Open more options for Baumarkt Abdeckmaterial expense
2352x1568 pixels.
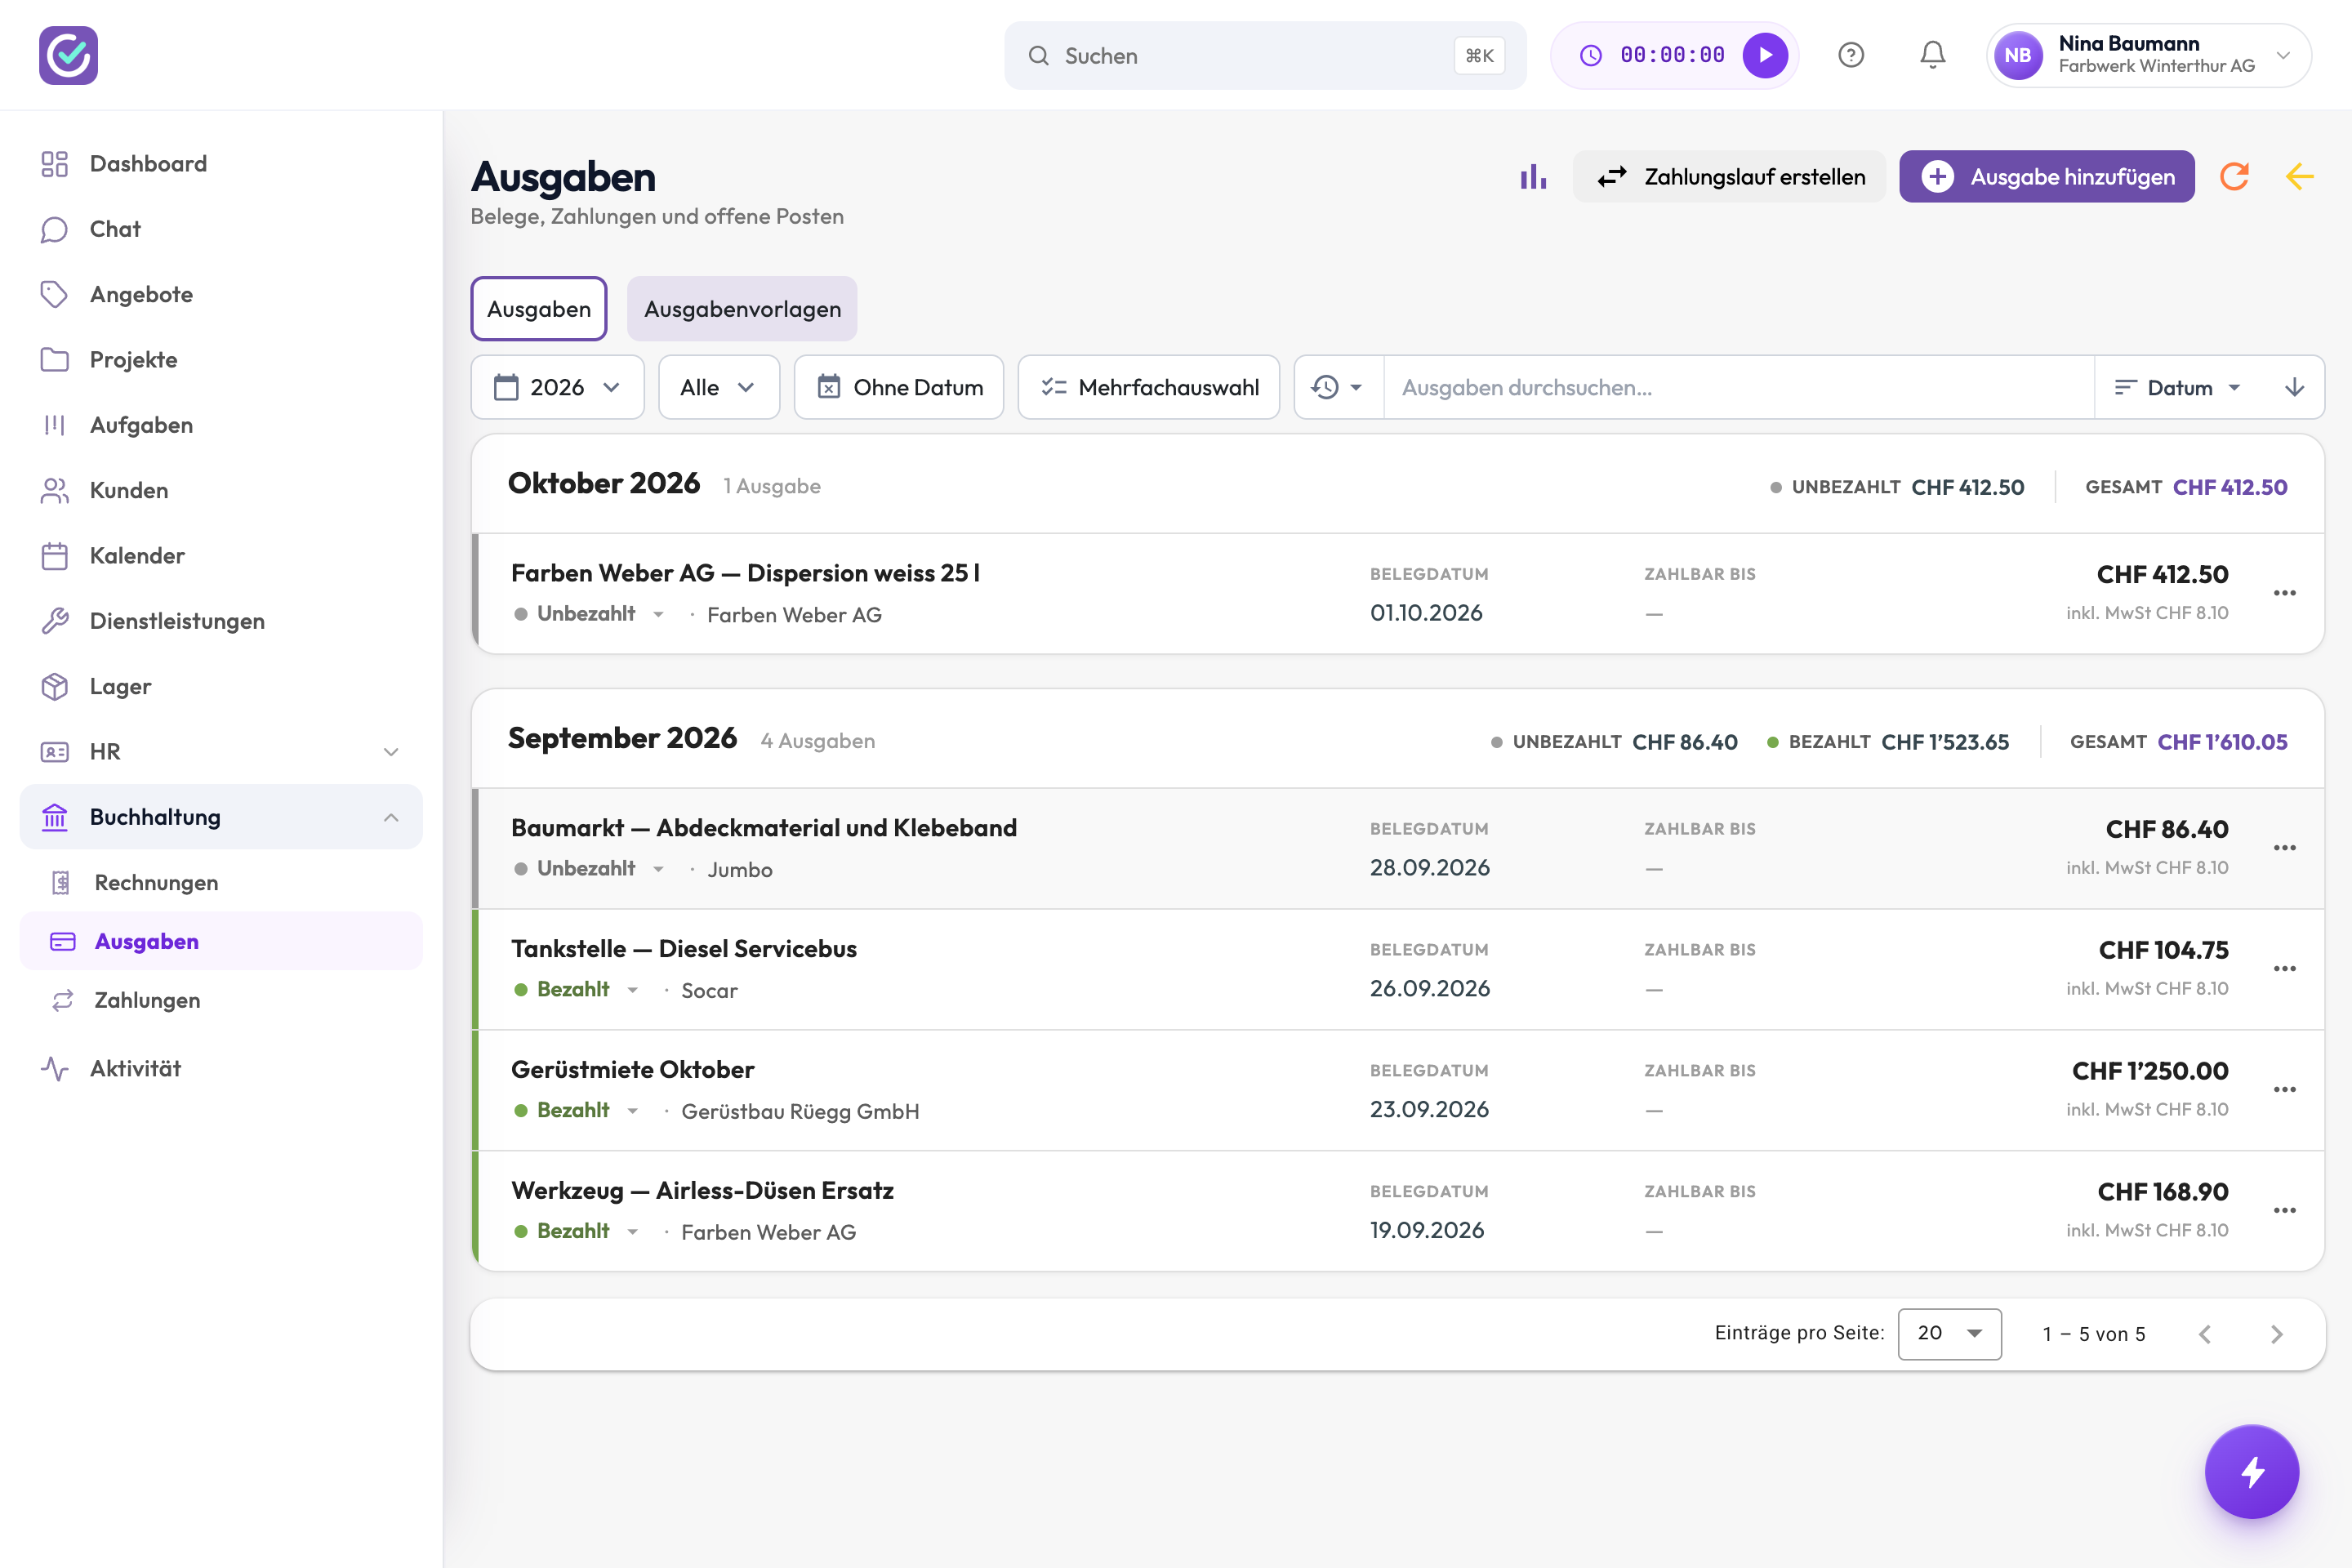(2284, 848)
